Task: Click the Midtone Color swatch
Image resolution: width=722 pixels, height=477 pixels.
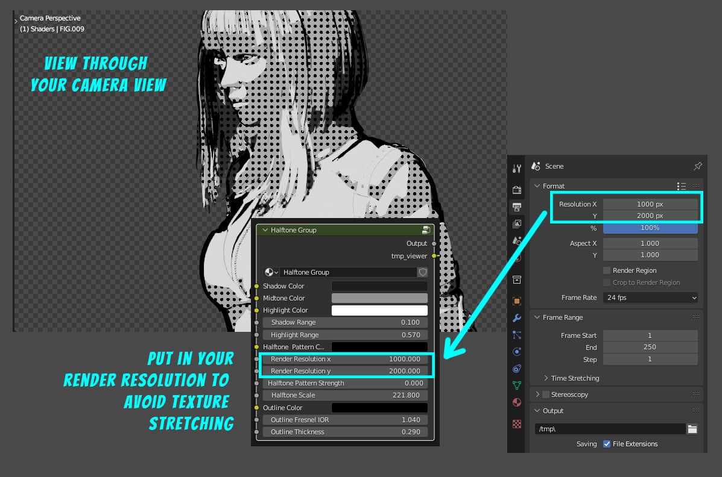Action: (x=379, y=298)
